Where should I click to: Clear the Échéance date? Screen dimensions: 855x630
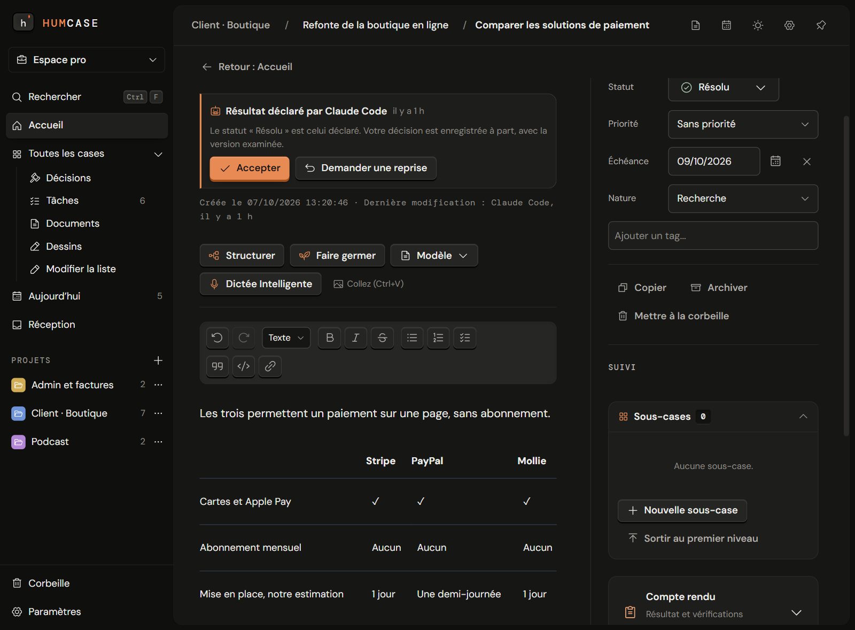807,162
